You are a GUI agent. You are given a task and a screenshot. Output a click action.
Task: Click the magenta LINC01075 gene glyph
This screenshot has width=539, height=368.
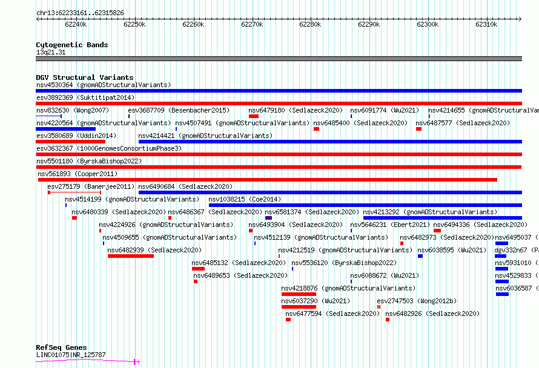click(88, 361)
